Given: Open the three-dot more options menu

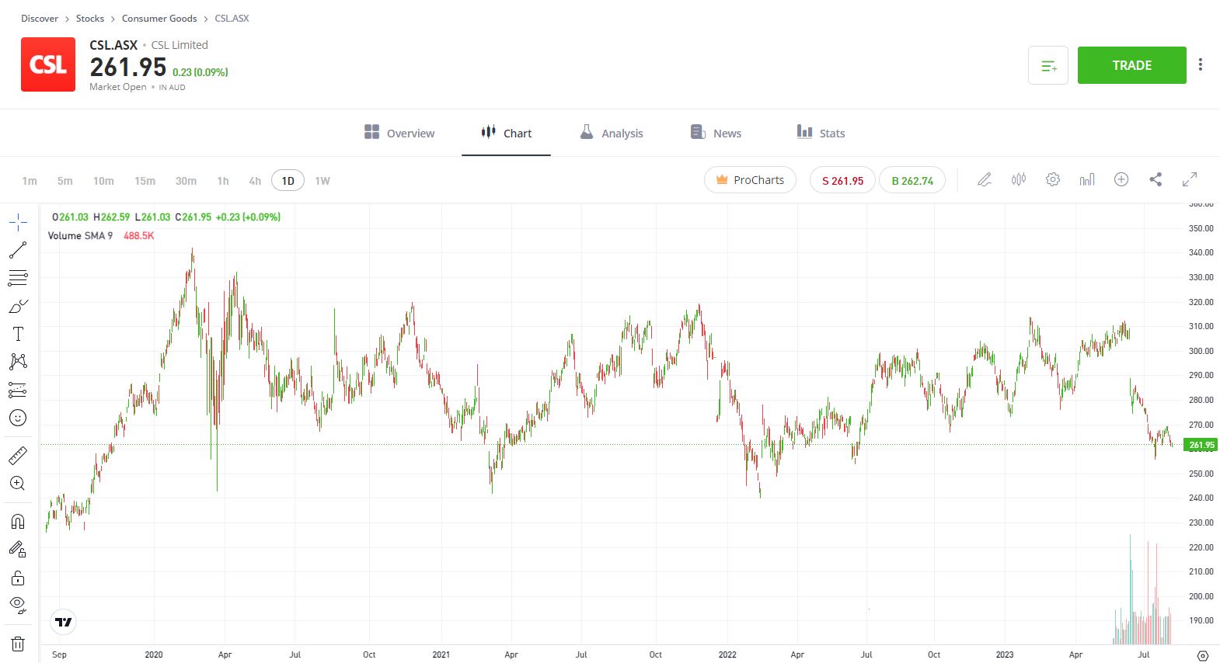Looking at the screenshot, I should click(x=1201, y=64).
